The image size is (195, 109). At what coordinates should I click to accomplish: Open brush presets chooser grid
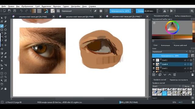58,11
